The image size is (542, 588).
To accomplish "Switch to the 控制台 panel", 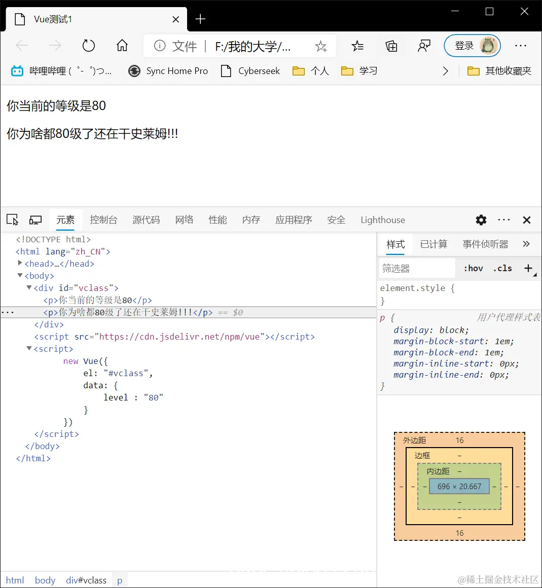I will click(x=103, y=219).
